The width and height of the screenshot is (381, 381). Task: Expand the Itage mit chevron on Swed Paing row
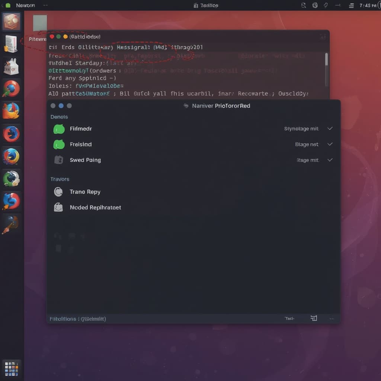click(x=330, y=160)
